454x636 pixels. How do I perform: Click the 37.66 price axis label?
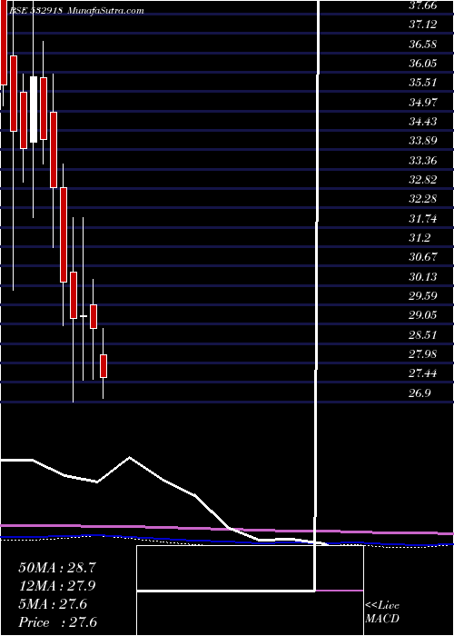(422, 5)
